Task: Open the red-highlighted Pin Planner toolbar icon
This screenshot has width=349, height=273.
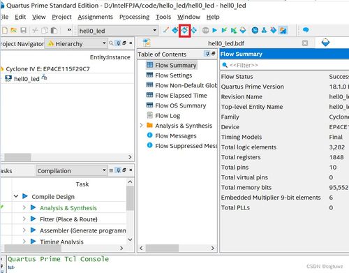Action: [184, 30]
